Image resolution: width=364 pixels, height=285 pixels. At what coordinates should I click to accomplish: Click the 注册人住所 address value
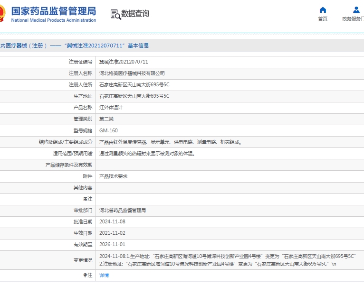pos(134,85)
